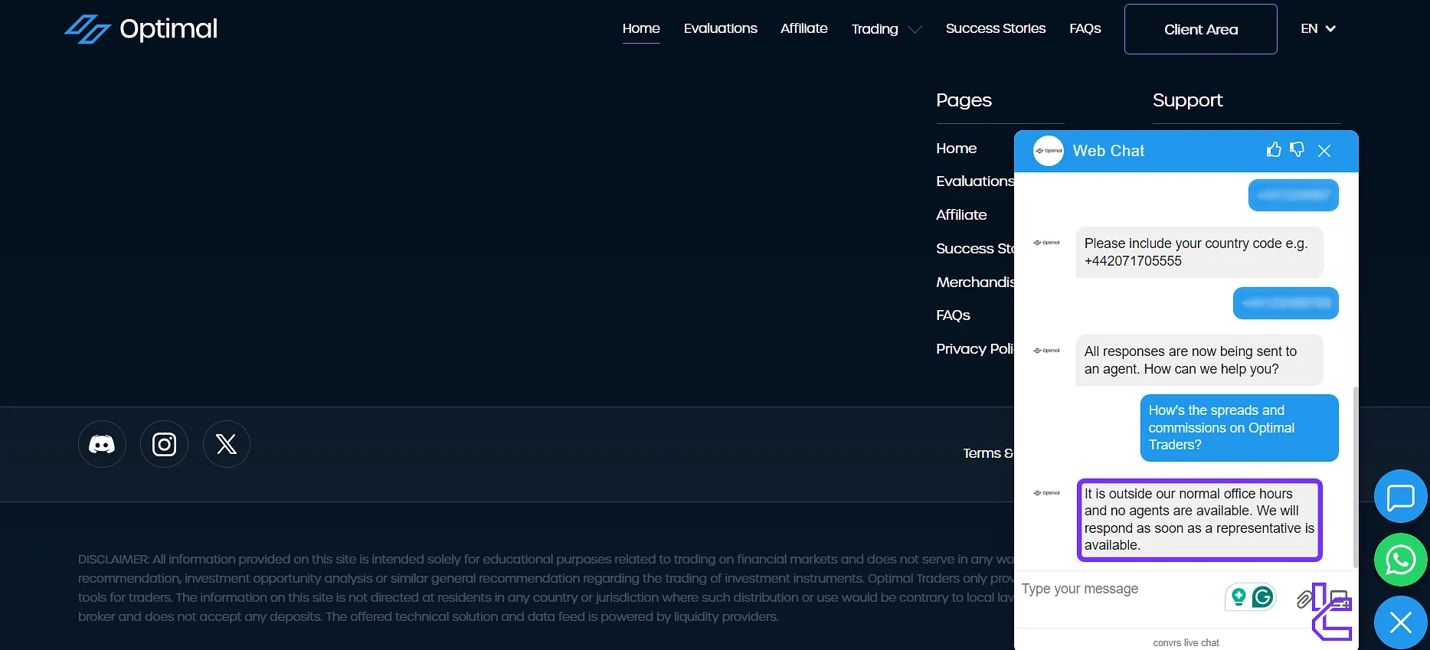Click the attach file paperclip icon
The image size is (1430, 650).
pos(1304,599)
